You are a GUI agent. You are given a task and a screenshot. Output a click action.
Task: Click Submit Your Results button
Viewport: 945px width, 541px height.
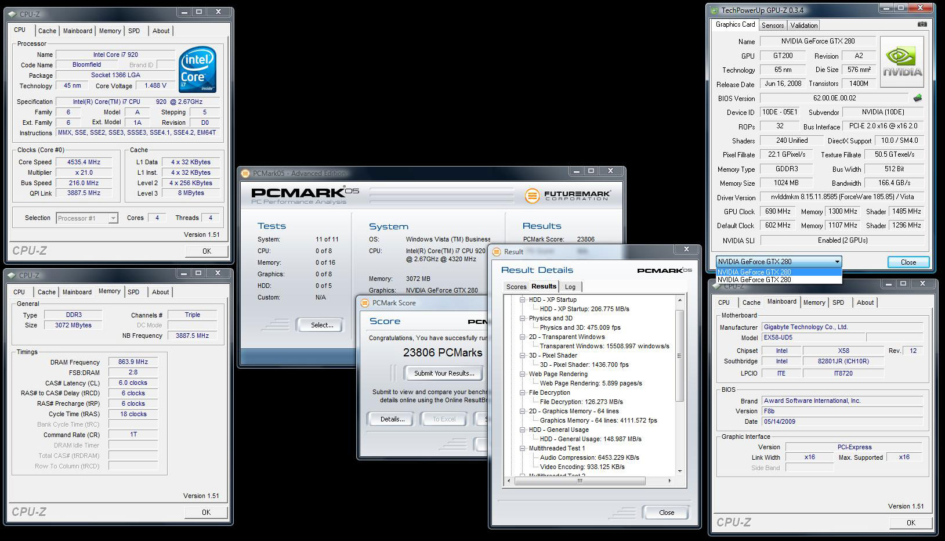point(444,373)
